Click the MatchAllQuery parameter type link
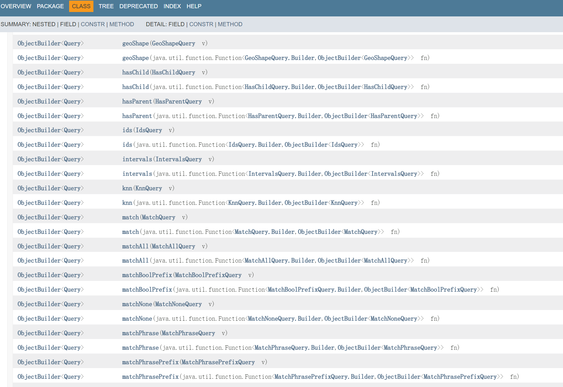The width and height of the screenshot is (563, 387). 173,247
